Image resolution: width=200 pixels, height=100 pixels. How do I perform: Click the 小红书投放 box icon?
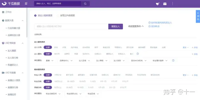pyautogui.click(x=3, y=43)
